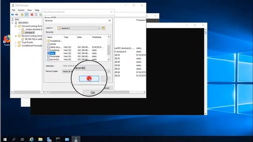Open the Record types dropdown
253x142 pixels.
tap(109, 71)
